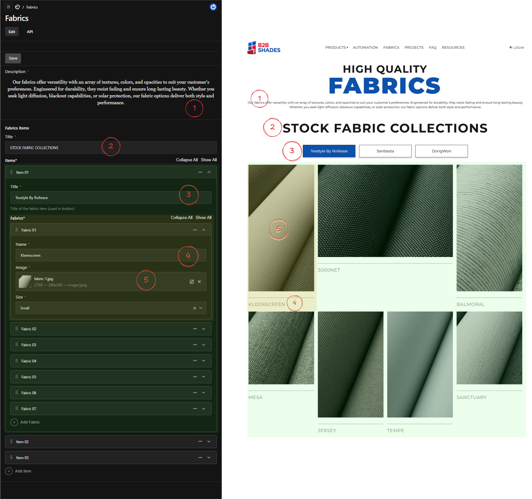
Task: Click the Login link
Action: [518, 47]
